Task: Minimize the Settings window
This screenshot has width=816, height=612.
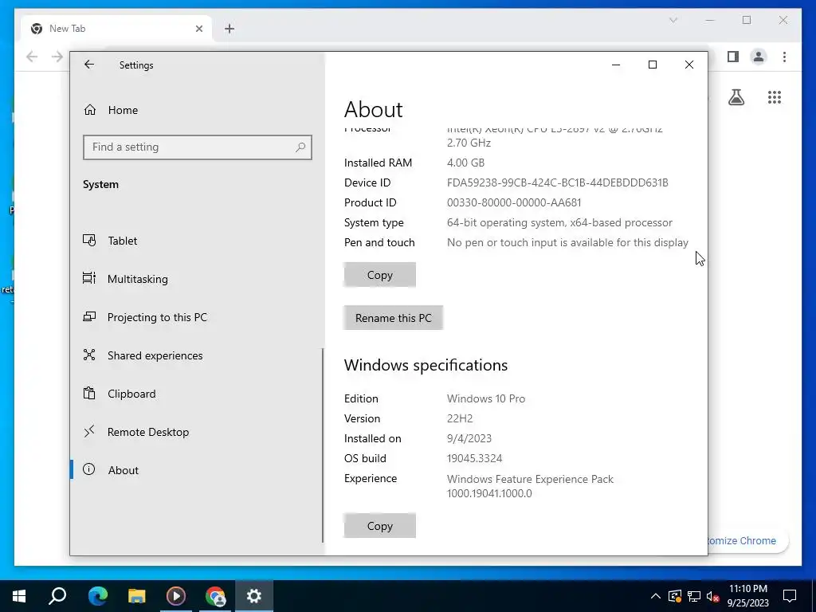Action: [x=616, y=65]
